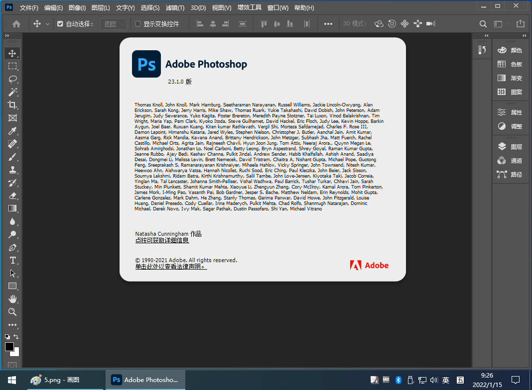532x390 pixels.
Task: Expand the left toolbar double arrows
Action: pyautogui.click(x=7, y=36)
